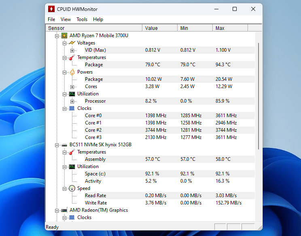Collapse the SSD Utilization group
This screenshot has width=301, height=236.
(x=64, y=167)
